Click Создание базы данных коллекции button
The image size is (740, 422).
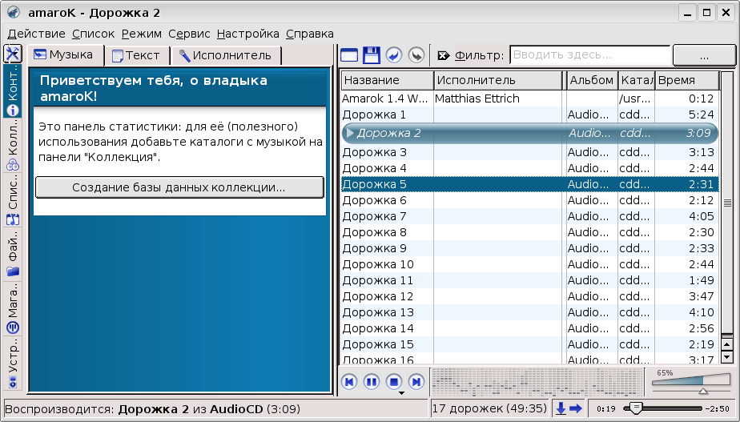pos(179,187)
